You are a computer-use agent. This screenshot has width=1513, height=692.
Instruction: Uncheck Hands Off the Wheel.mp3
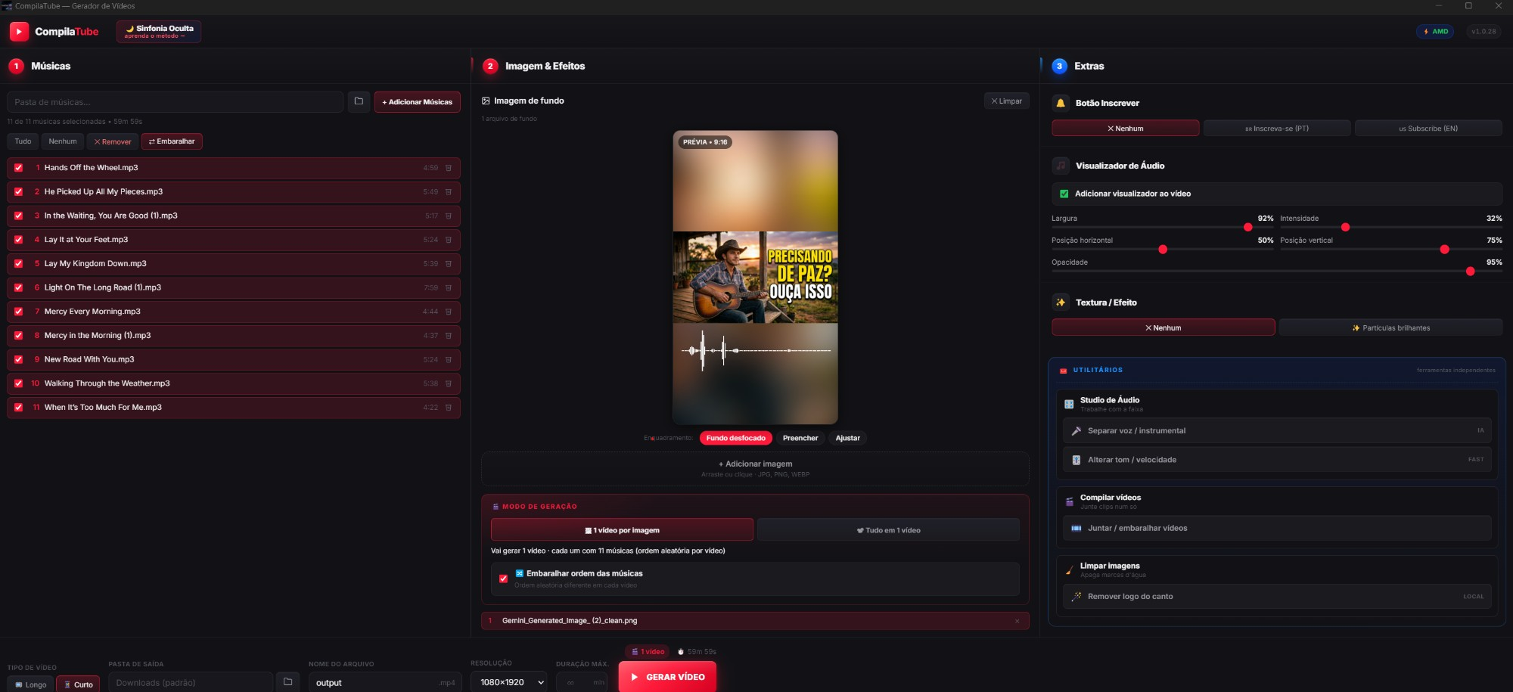(18, 168)
